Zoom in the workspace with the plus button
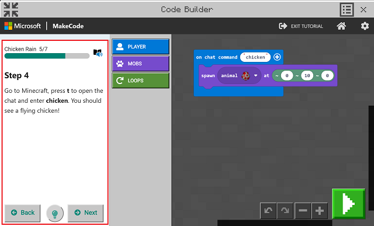 point(320,211)
